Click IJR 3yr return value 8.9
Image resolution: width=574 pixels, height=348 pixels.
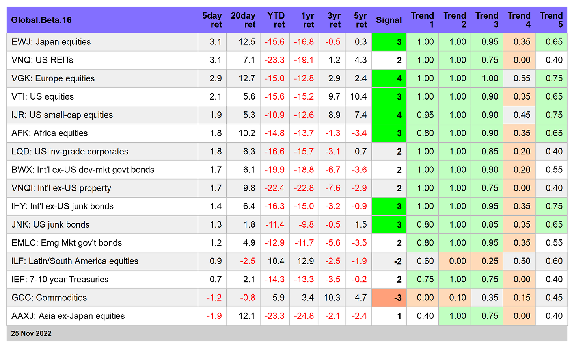(x=334, y=115)
